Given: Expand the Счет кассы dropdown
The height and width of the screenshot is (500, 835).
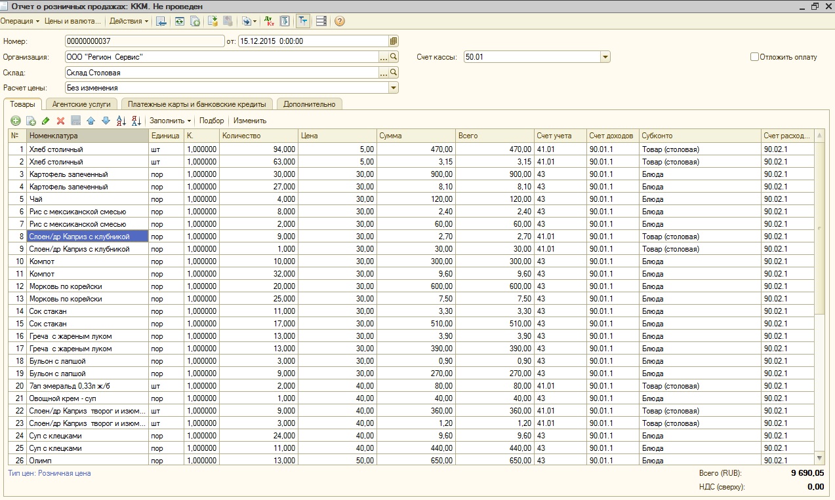Looking at the screenshot, I should click(x=605, y=57).
